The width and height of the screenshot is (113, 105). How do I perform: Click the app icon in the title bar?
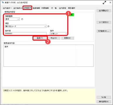coord(3,2)
